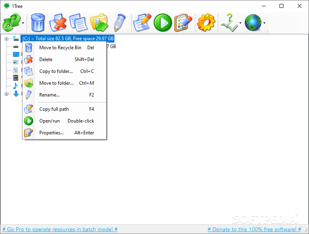The width and height of the screenshot is (309, 234).
Task: Click the Copy full path toolbar icon
Action: click(142, 23)
